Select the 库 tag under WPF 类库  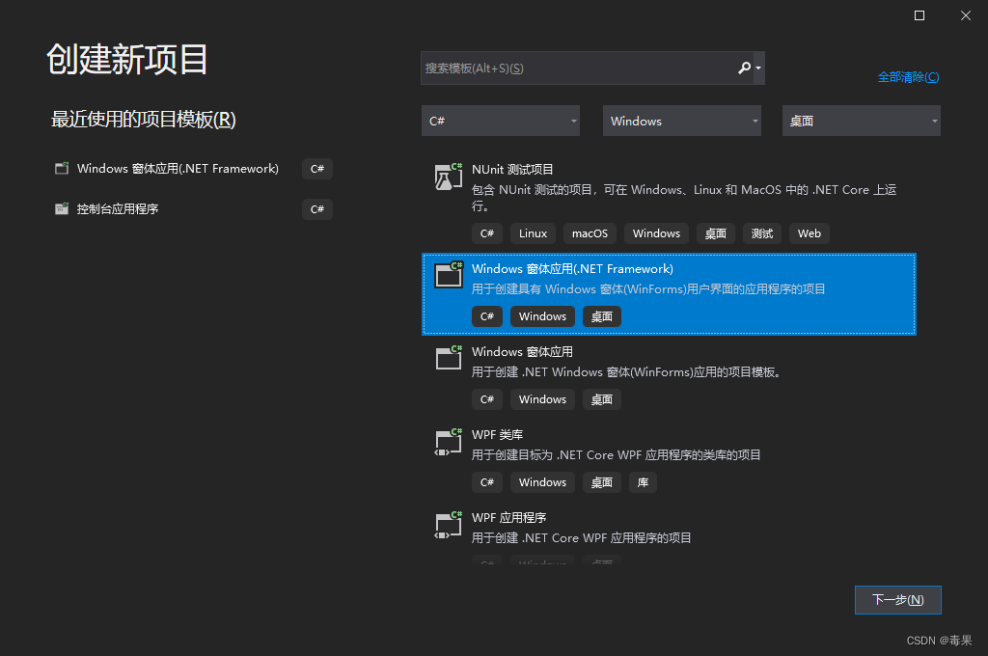(x=643, y=481)
